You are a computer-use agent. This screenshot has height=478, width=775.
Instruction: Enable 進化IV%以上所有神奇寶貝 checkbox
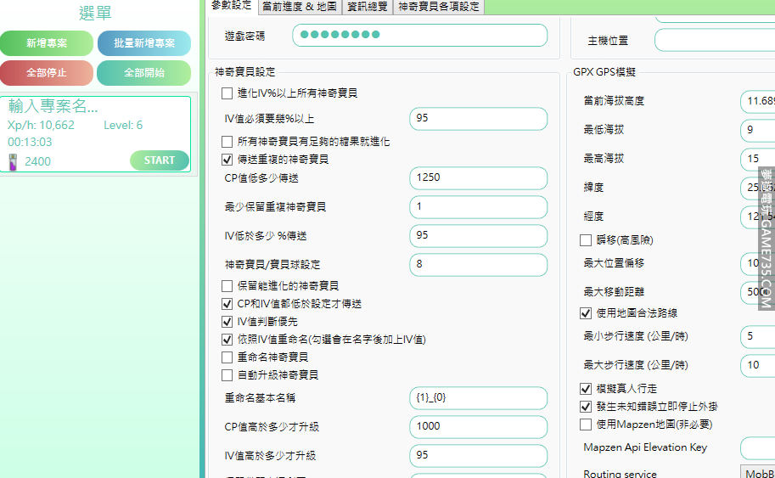click(227, 93)
